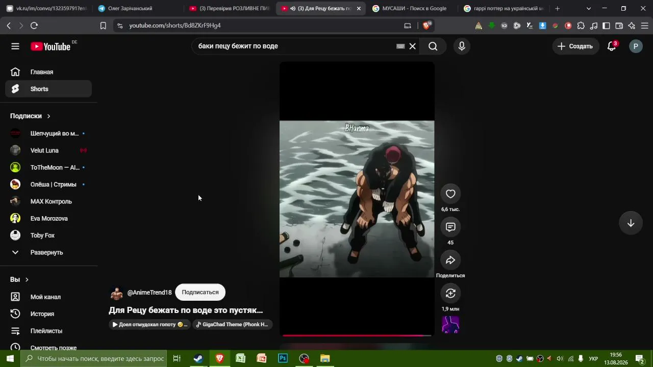
Task: Expand subscriptions list with Развернуть
Action: tap(48, 252)
